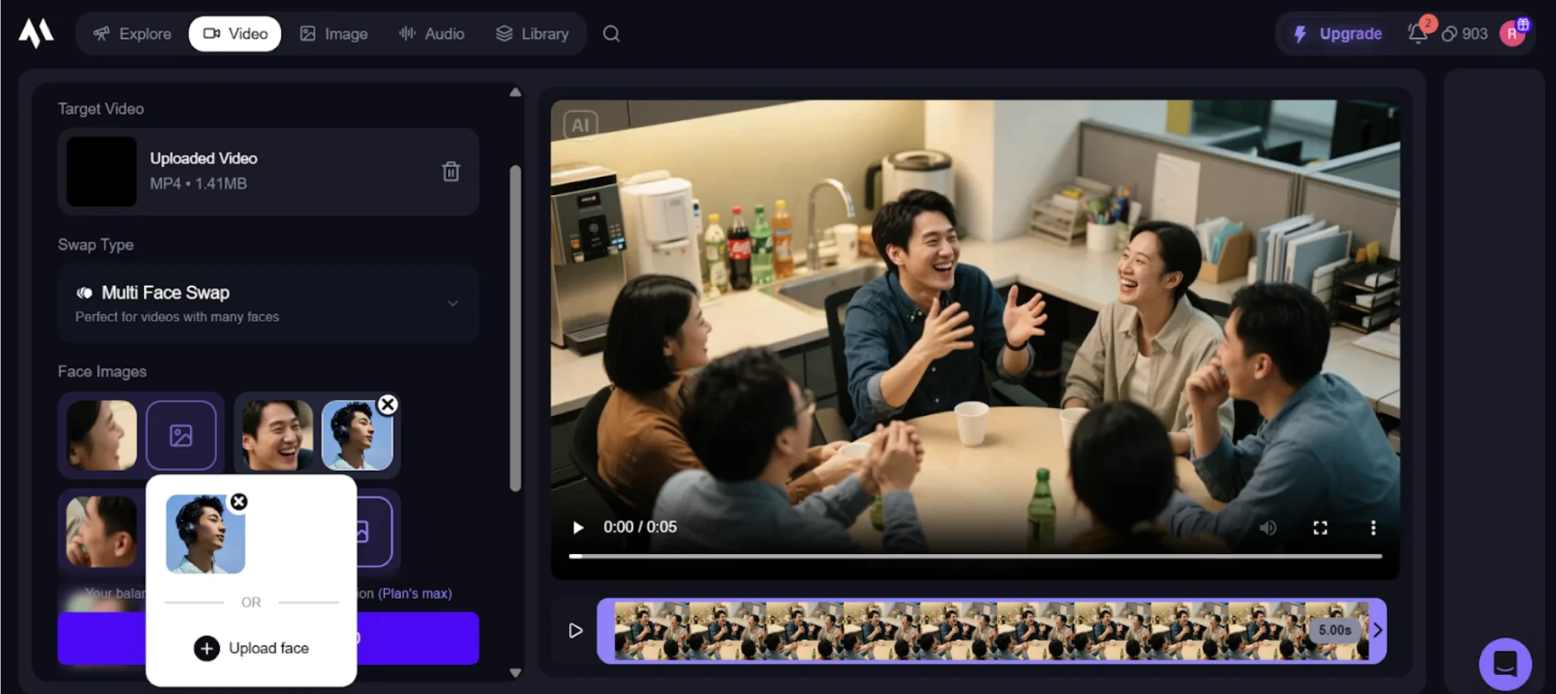Mute the video player volume
1556x694 pixels.
tap(1268, 527)
